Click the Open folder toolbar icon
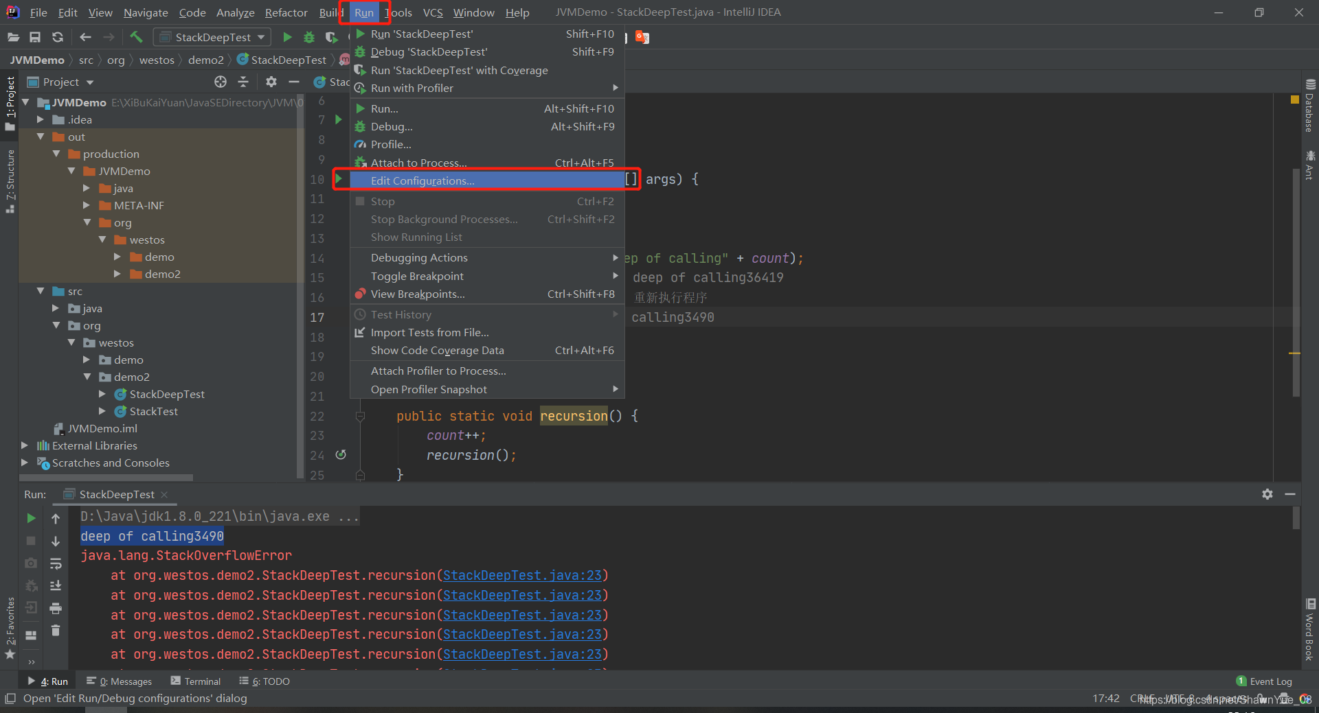 13,37
